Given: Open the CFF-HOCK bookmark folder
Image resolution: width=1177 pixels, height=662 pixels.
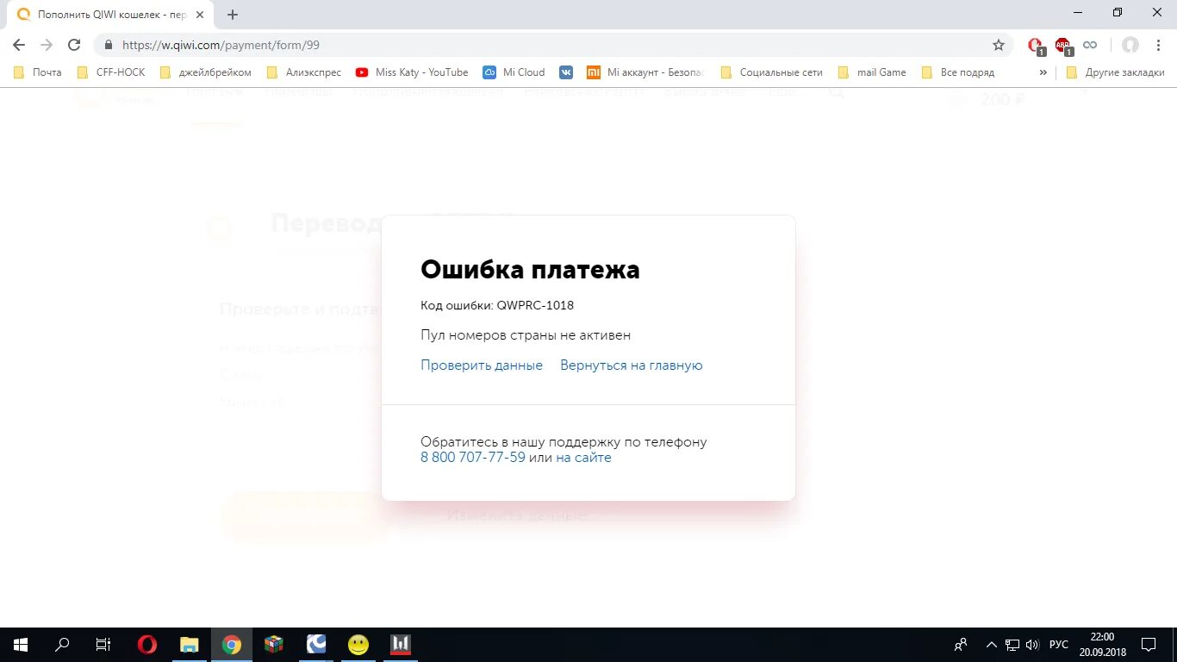Looking at the screenshot, I should pos(111,72).
